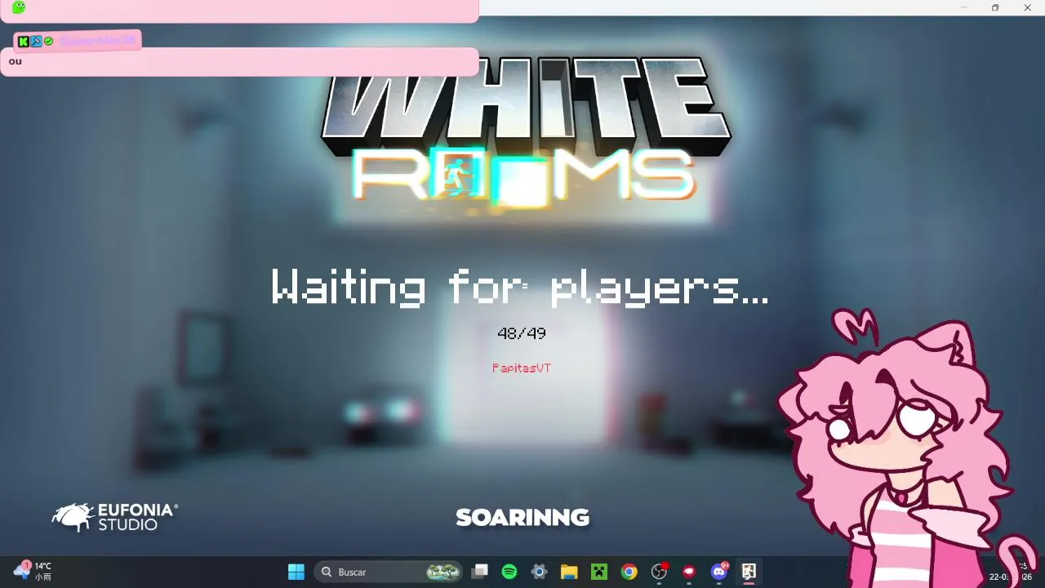Open Spotify from the taskbar
1045x588 pixels.
tap(509, 572)
